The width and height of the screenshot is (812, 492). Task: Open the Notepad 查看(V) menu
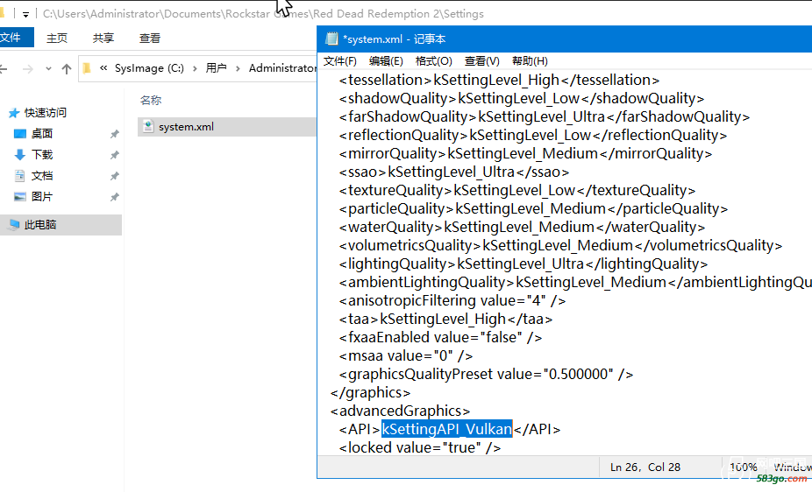click(x=481, y=61)
